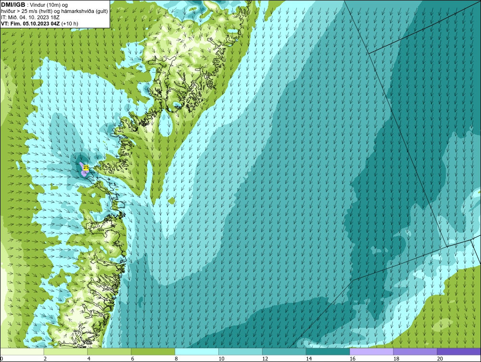
Task: Click the 'Vindur (10m) og' heading text
Action: click(x=50, y=5)
